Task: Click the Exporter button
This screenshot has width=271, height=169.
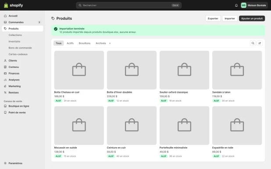Action: (213, 18)
